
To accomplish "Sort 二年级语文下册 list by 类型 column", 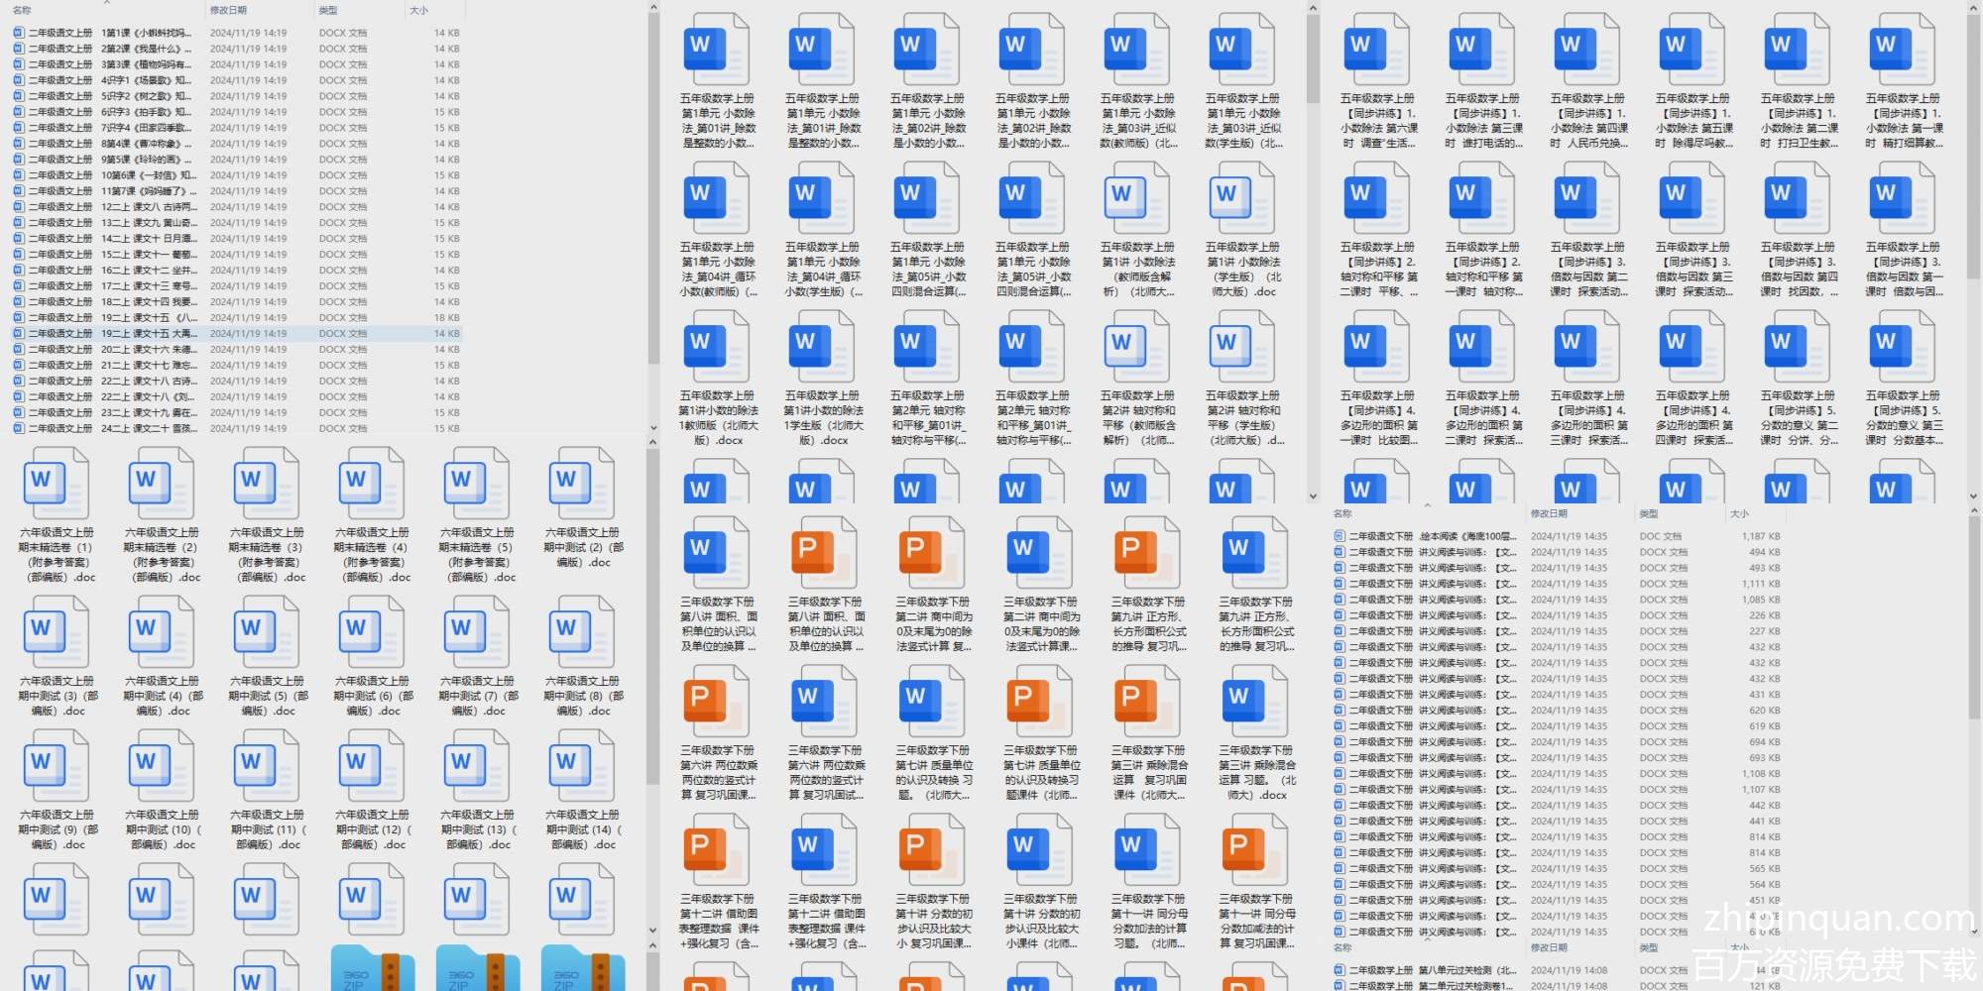I will [1649, 513].
